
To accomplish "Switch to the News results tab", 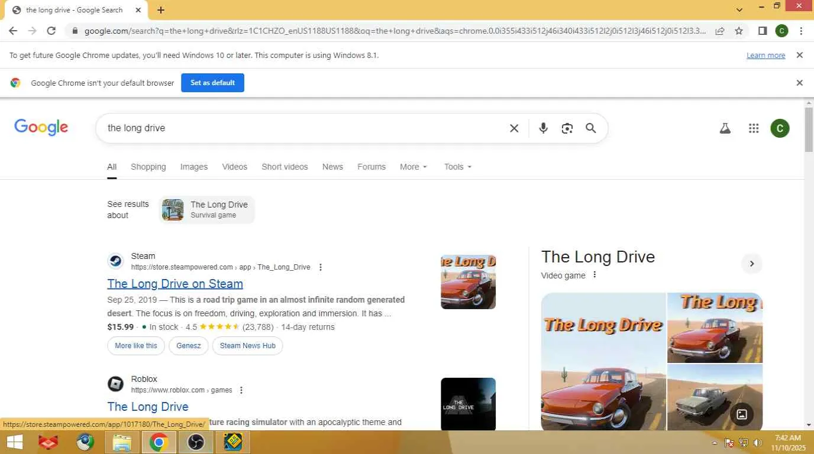I will [x=332, y=167].
